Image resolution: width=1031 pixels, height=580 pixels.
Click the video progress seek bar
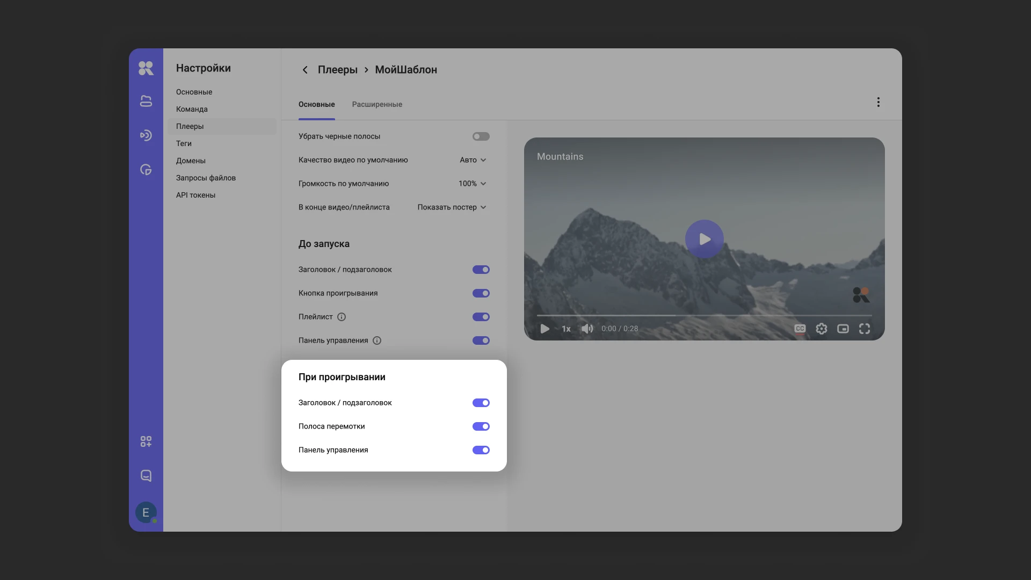(703, 315)
